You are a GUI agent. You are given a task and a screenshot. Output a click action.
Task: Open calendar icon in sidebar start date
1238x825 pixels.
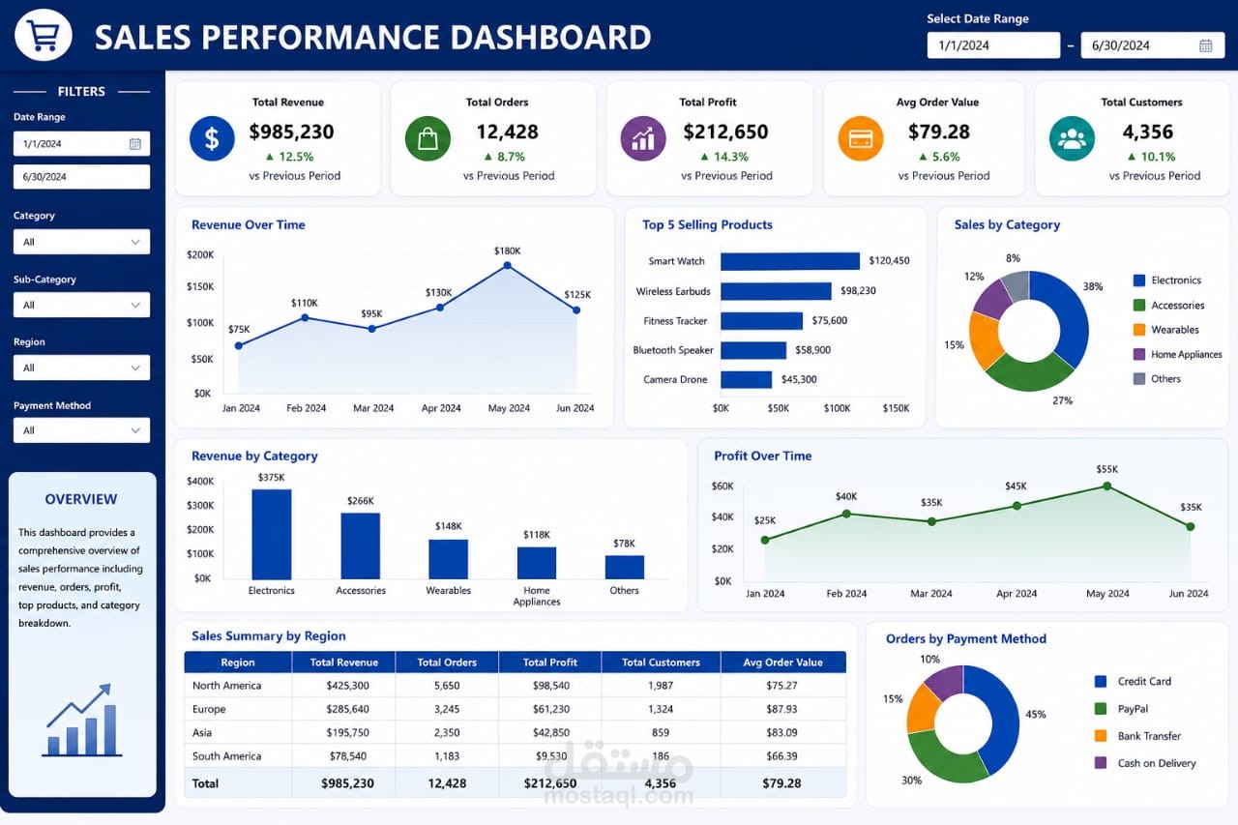pyautogui.click(x=135, y=144)
